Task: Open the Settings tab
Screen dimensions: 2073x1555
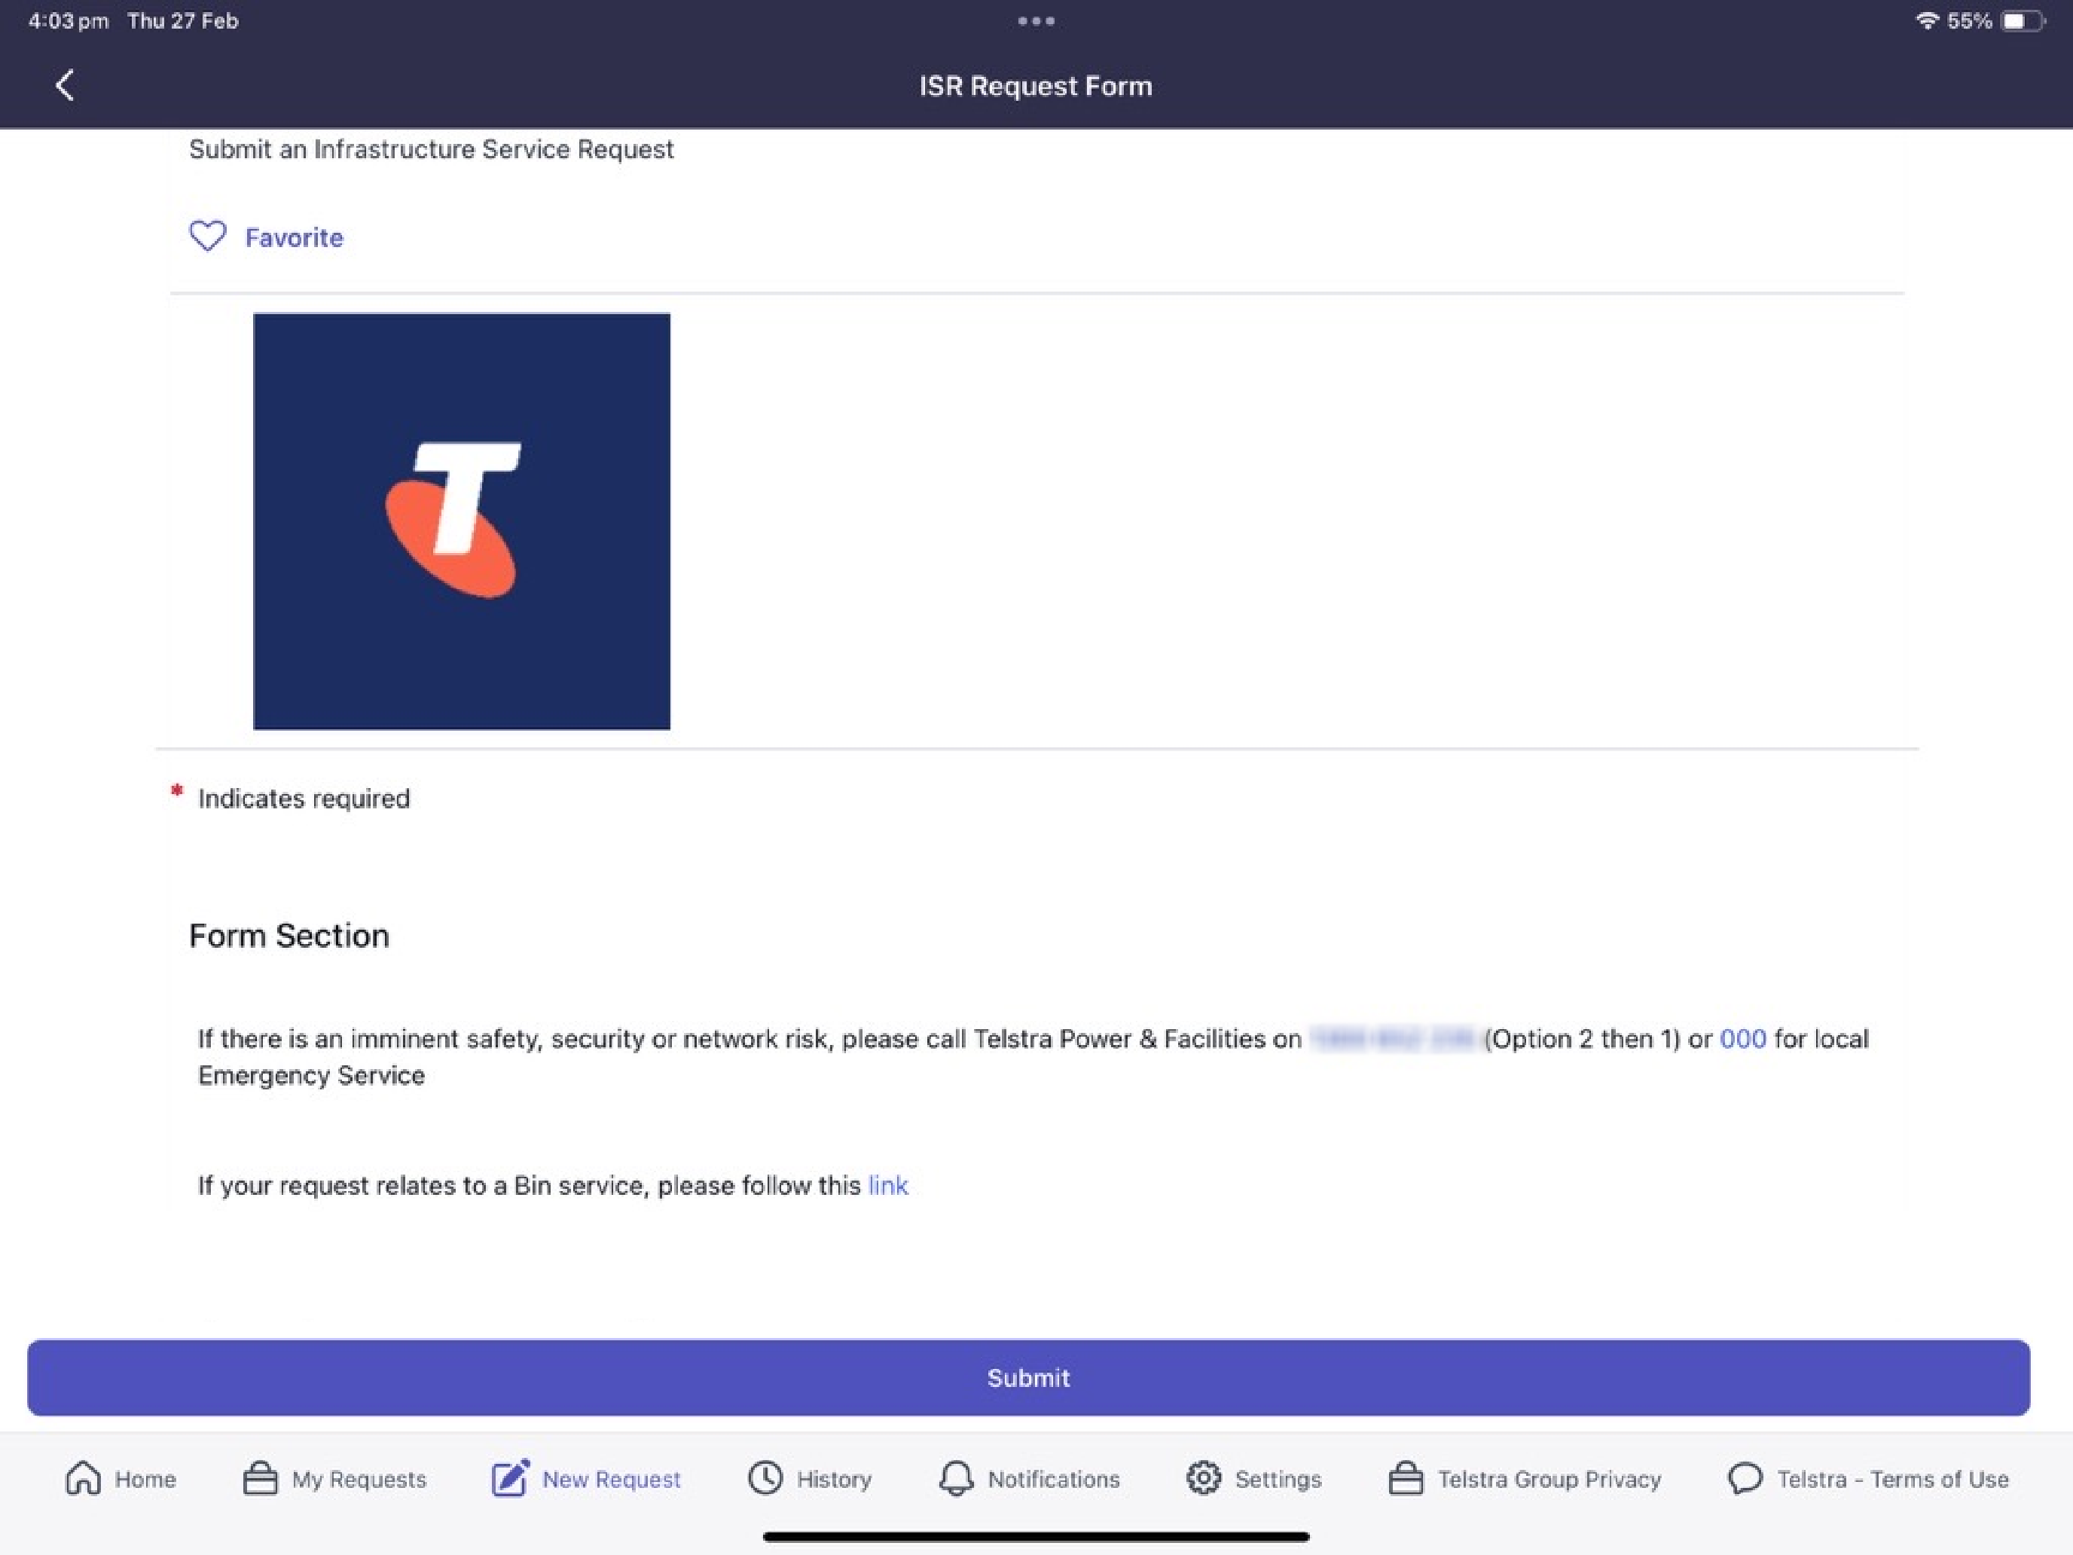Action: (x=1253, y=1478)
